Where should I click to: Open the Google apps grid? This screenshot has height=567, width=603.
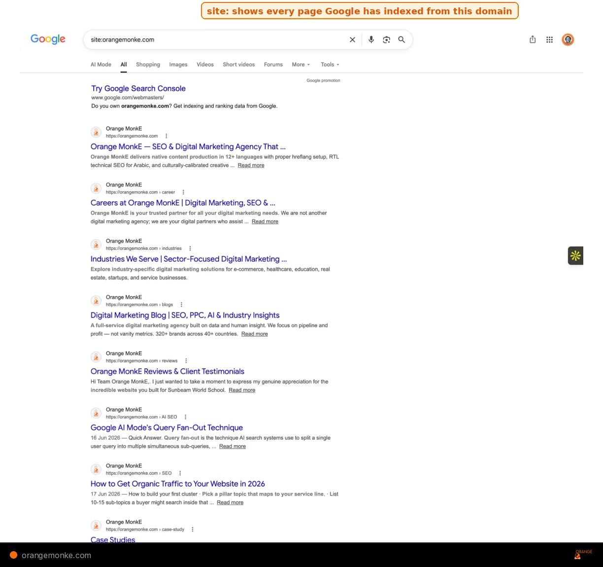coord(549,40)
